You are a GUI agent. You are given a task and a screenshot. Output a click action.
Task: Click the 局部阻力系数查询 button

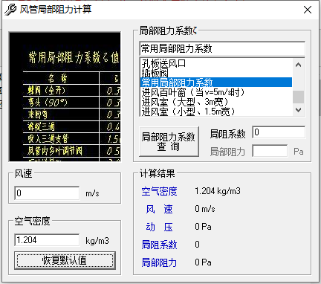(x=169, y=141)
